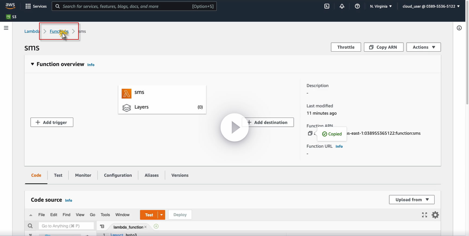Switch to the Versions tab

click(x=180, y=175)
